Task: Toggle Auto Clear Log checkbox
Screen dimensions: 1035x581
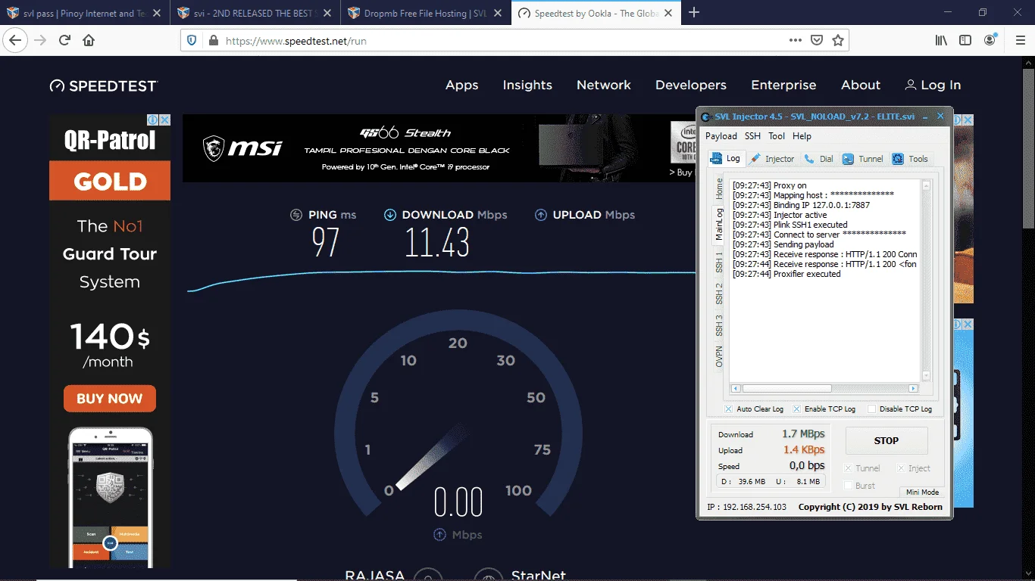Action: coord(729,409)
